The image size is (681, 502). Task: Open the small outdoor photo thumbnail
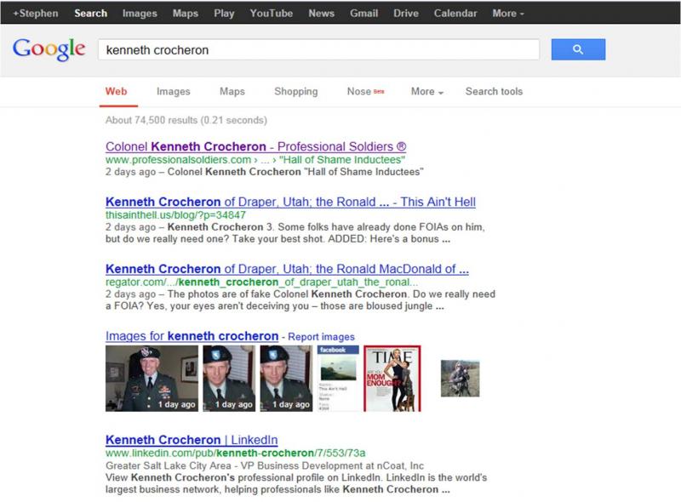coord(460,378)
